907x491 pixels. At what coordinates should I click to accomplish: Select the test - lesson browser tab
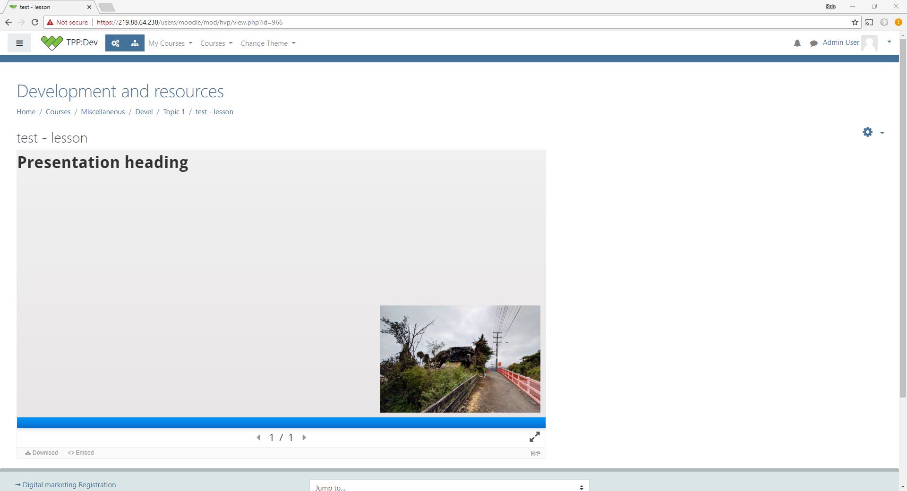(x=49, y=7)
